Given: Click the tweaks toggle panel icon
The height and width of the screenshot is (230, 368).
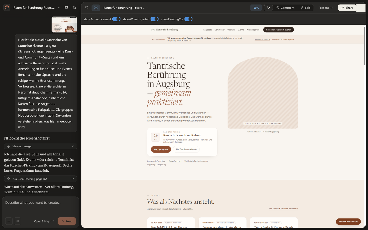Looking at the screenshot, I should tap(96, 8).
